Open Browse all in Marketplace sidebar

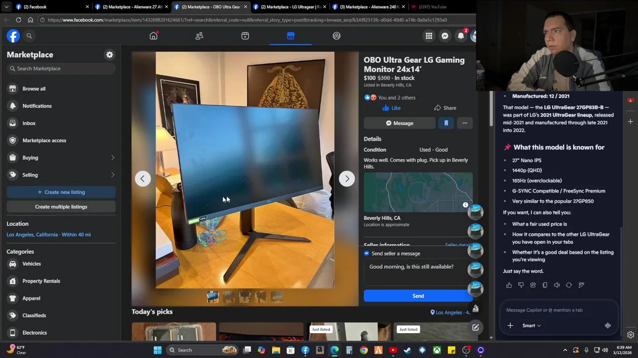coord(61,89)
